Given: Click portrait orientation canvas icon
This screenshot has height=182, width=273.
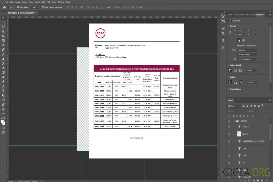Looking at the screenshot, I should click(x=239, y=40).
